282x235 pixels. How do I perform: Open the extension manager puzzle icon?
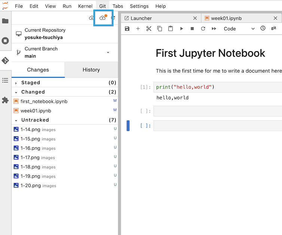pyautogui.click(x=5, y=100)
